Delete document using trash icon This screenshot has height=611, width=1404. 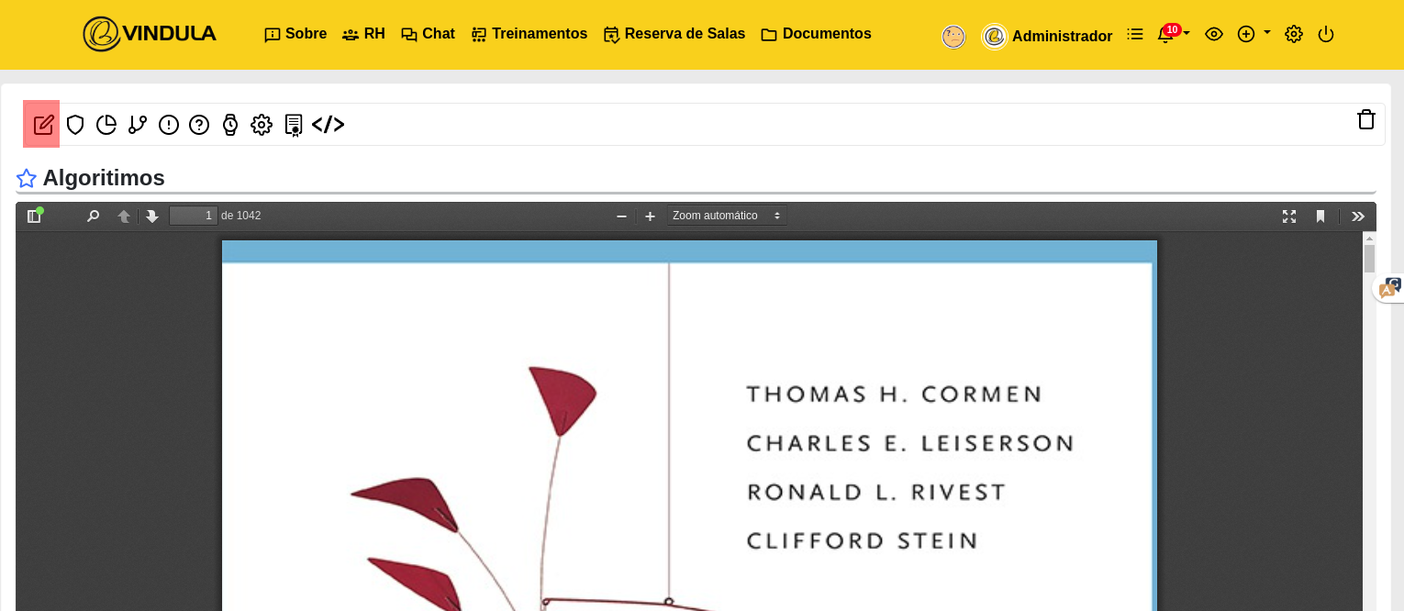[1365, 120]
